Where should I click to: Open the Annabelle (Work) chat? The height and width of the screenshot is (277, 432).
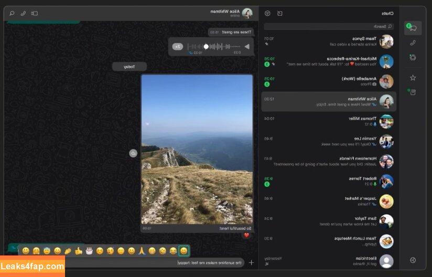[x=329, y=82]
